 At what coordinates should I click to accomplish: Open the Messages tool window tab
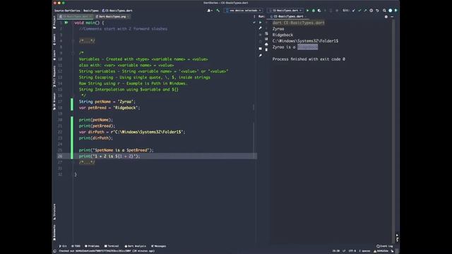158,246
